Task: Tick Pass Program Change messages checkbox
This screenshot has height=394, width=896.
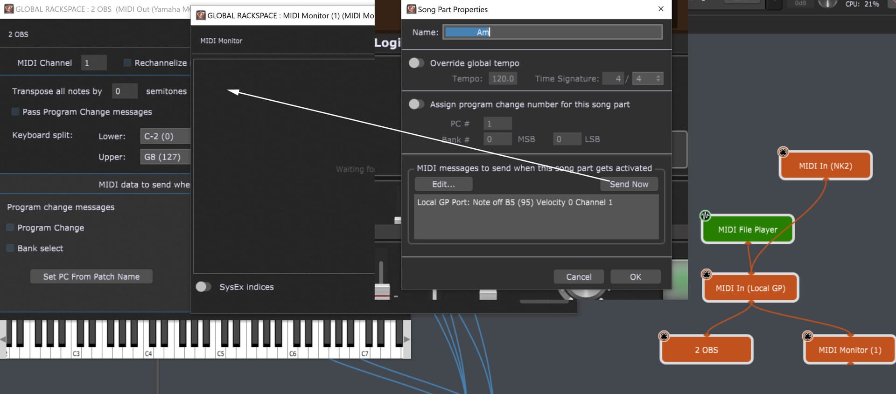Action: click(x=15, y=112)
